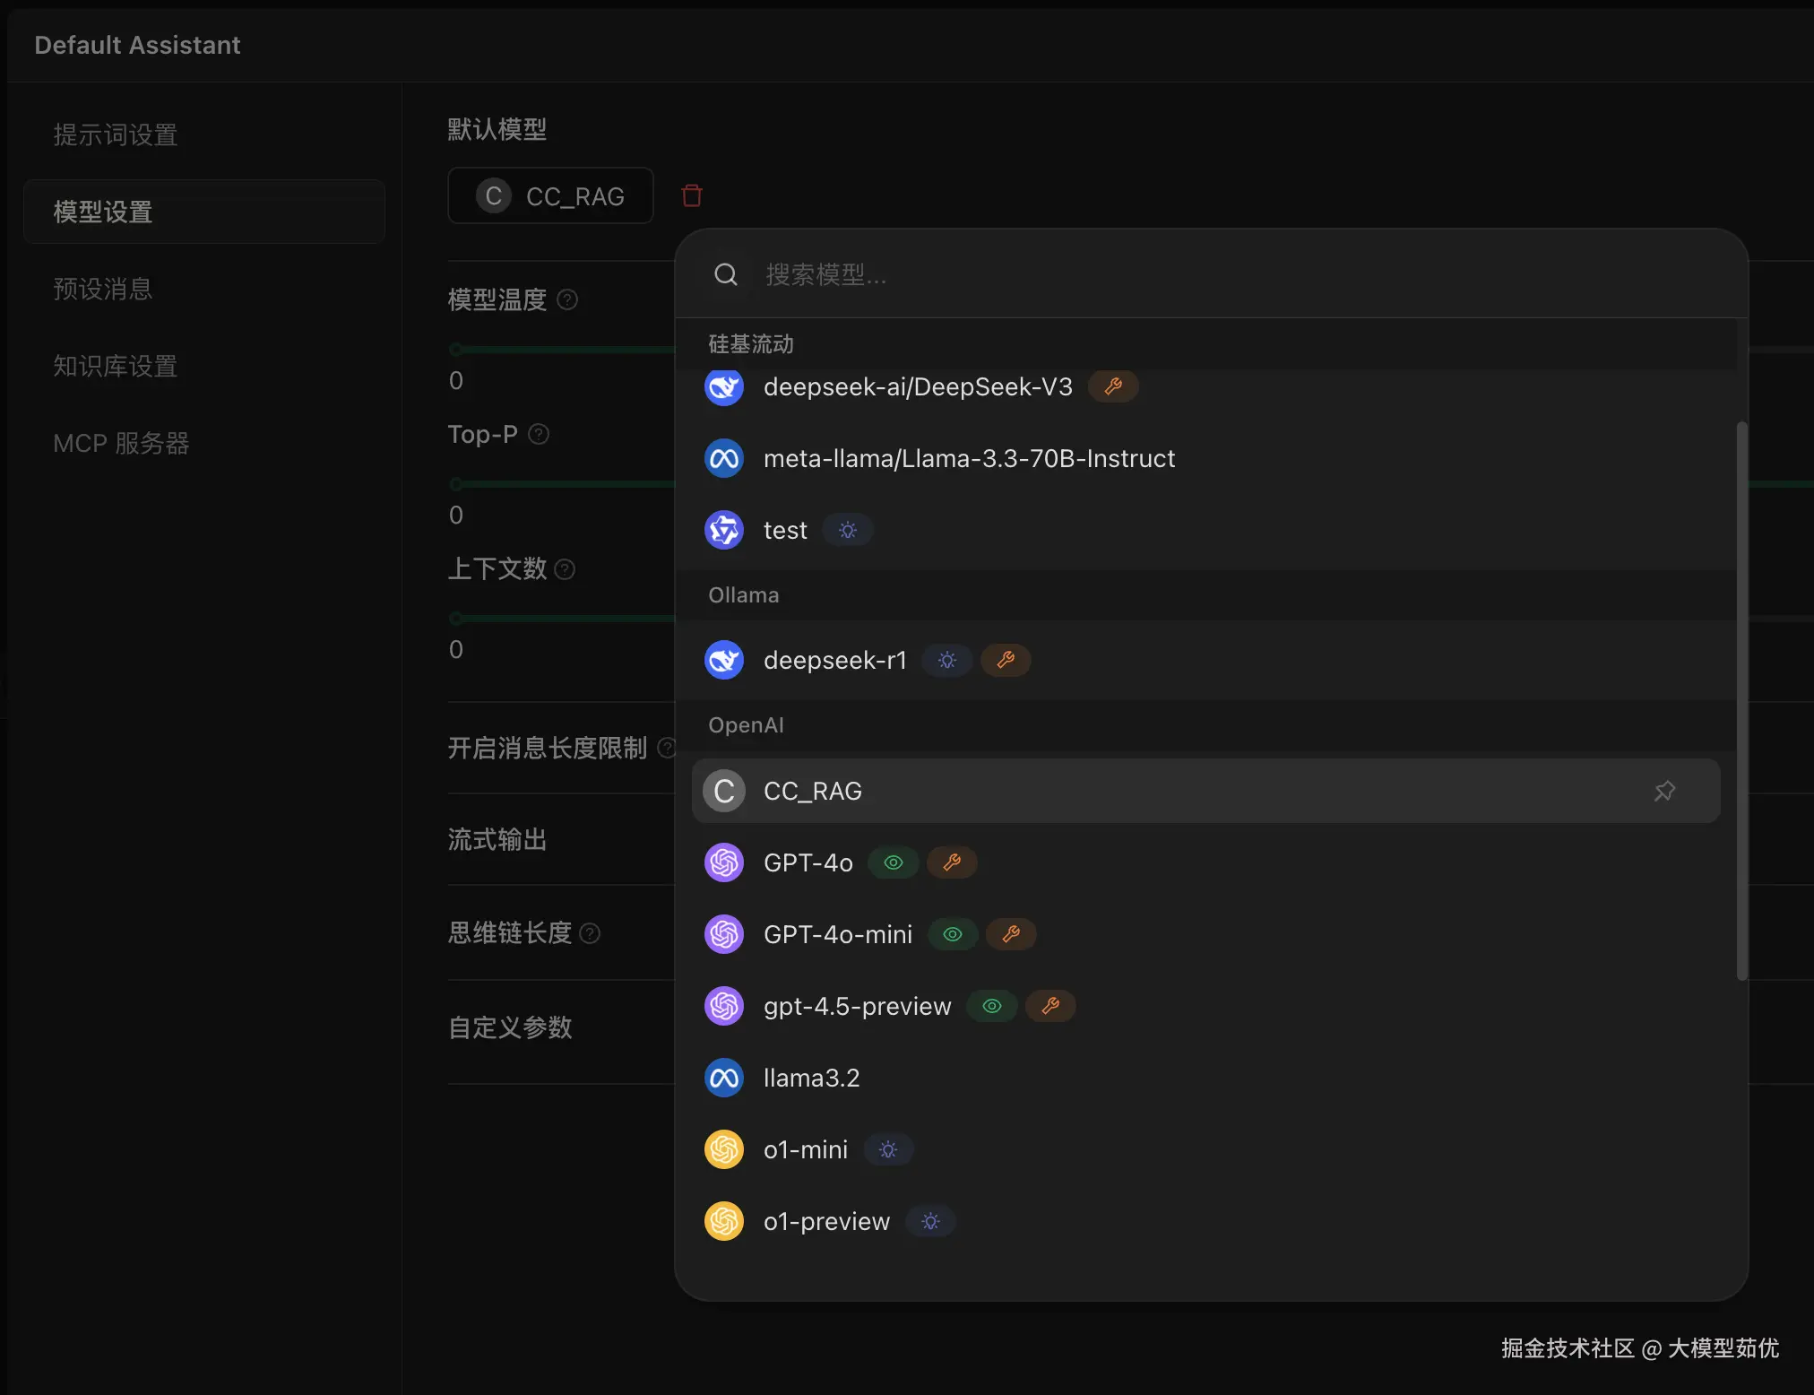Image resolution: width=1814 pixels, height=1395 pixels.
Task: Click the help icon next to Top-P
Action: [x=539, y=435]
